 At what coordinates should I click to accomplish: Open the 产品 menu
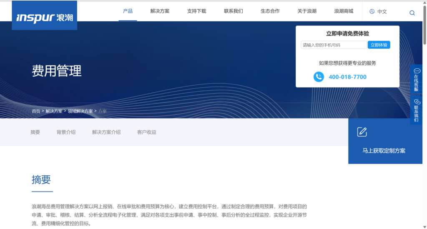pos(128,11)
